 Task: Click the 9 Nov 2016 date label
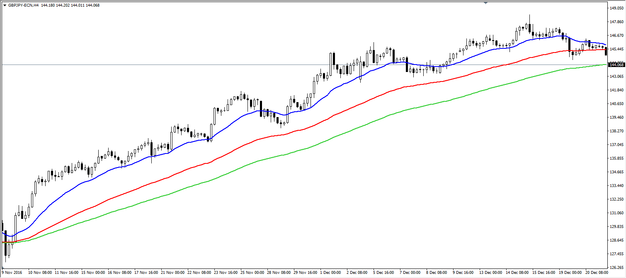coord(13,273)
